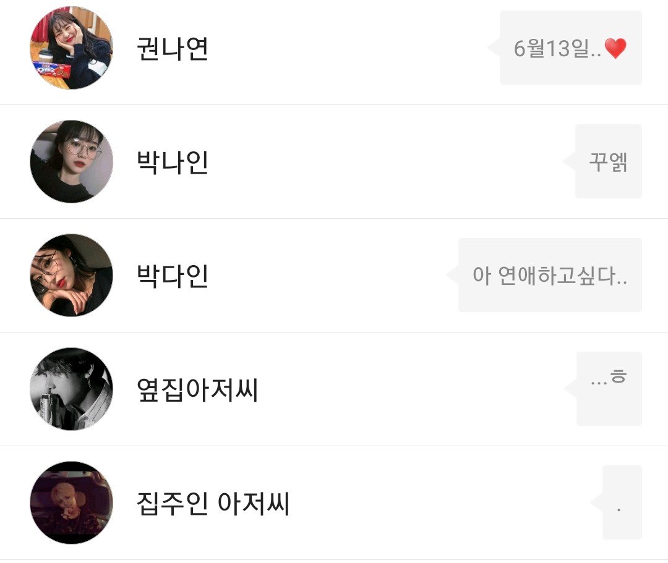Open 권나연's profile picture
Screen dimensions: 668x563
click(71, 48)
